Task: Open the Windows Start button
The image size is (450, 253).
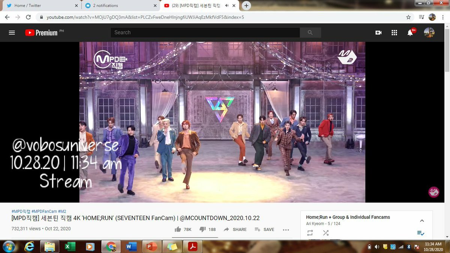Action: [8, 247]
